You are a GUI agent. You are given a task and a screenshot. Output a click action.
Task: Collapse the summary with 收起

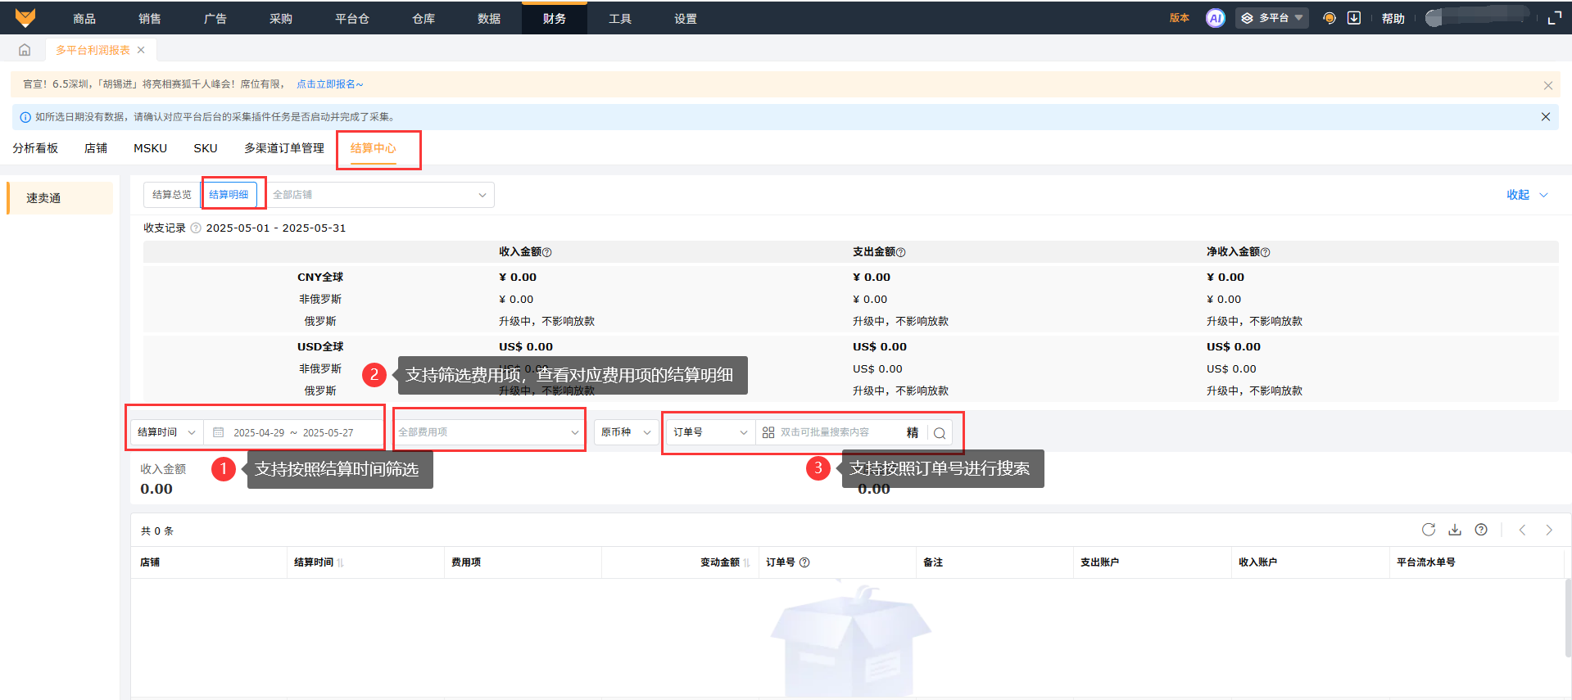tap(1527, 195)
